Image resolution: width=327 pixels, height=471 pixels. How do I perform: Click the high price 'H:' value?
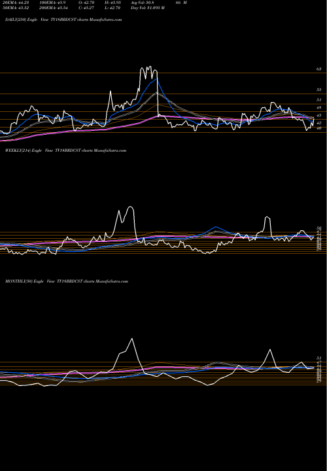[112, 3]
